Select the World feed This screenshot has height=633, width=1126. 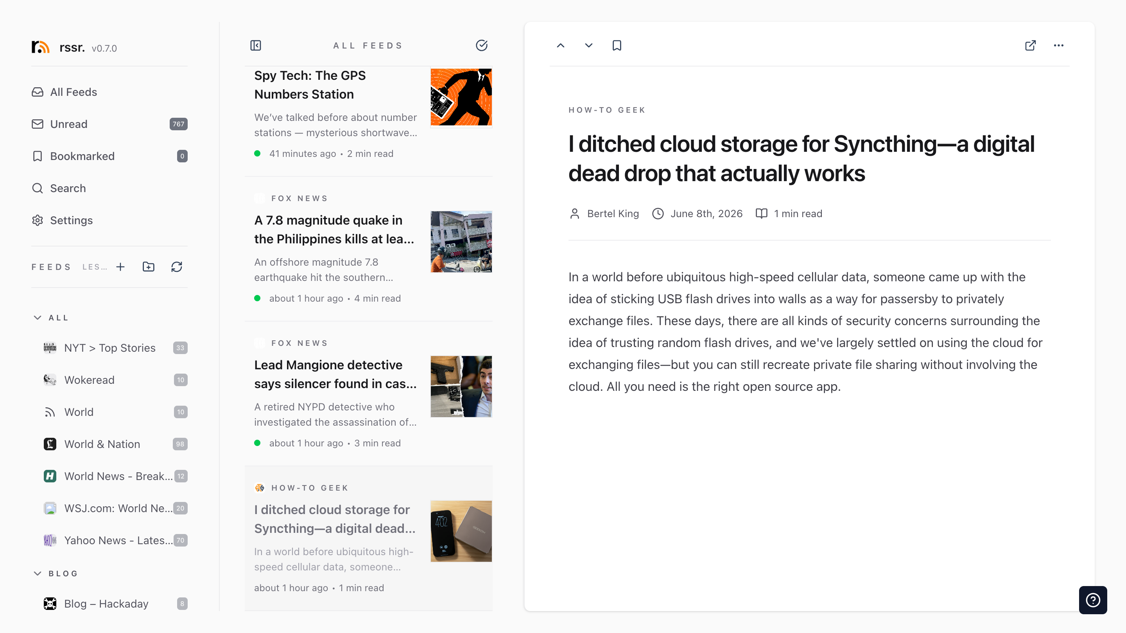point(115,412)
